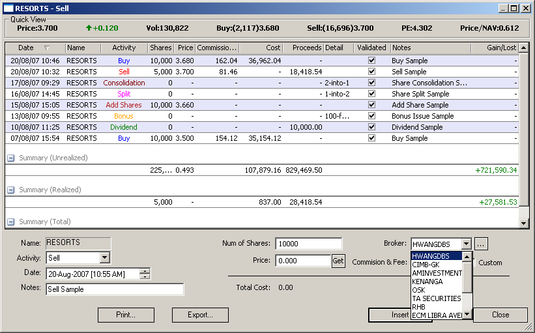The width and height of the screenshot is (535, 333).
Task: Click the Activity column header
Action: coord(124,48)
